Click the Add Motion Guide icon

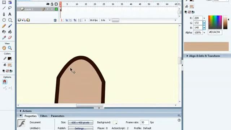(24, 20)
